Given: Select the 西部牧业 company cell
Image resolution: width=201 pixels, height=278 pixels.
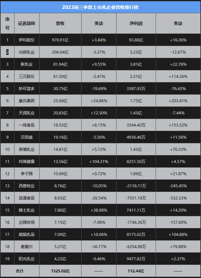Looking at the screenshot, I should pyautogui.click(x=27, y=186).
